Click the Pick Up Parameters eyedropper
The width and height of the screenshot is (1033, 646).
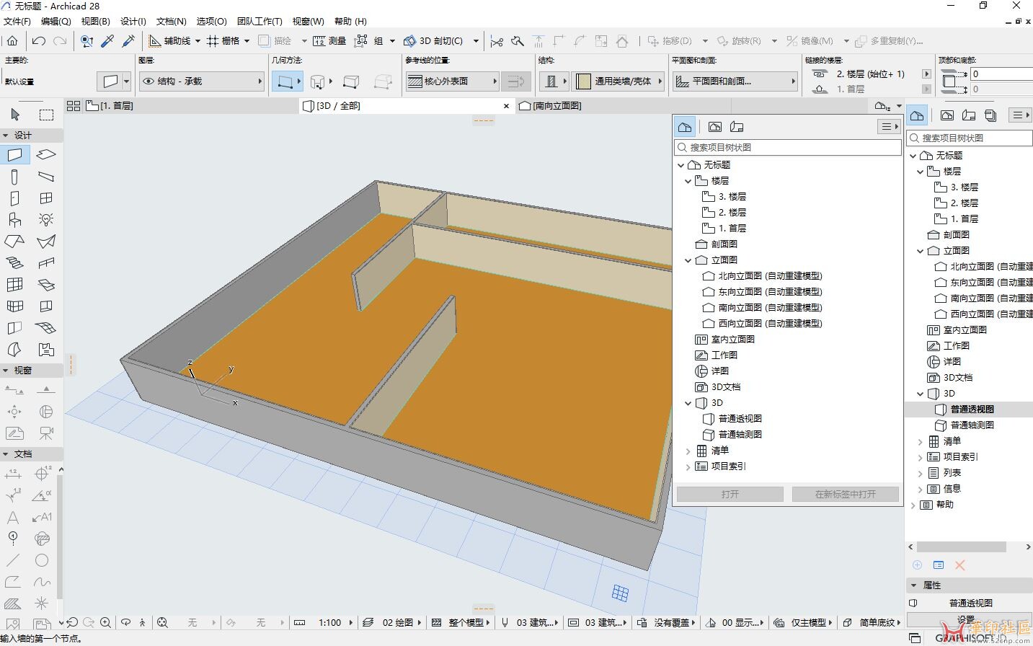(x=108, y=41)
